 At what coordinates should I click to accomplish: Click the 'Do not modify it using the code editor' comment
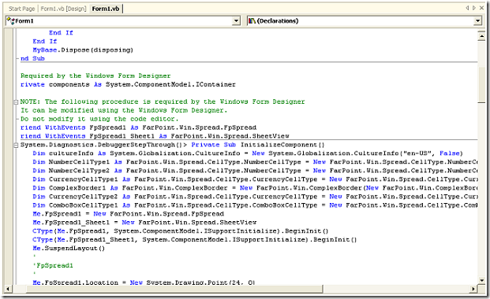pos(99,119)
